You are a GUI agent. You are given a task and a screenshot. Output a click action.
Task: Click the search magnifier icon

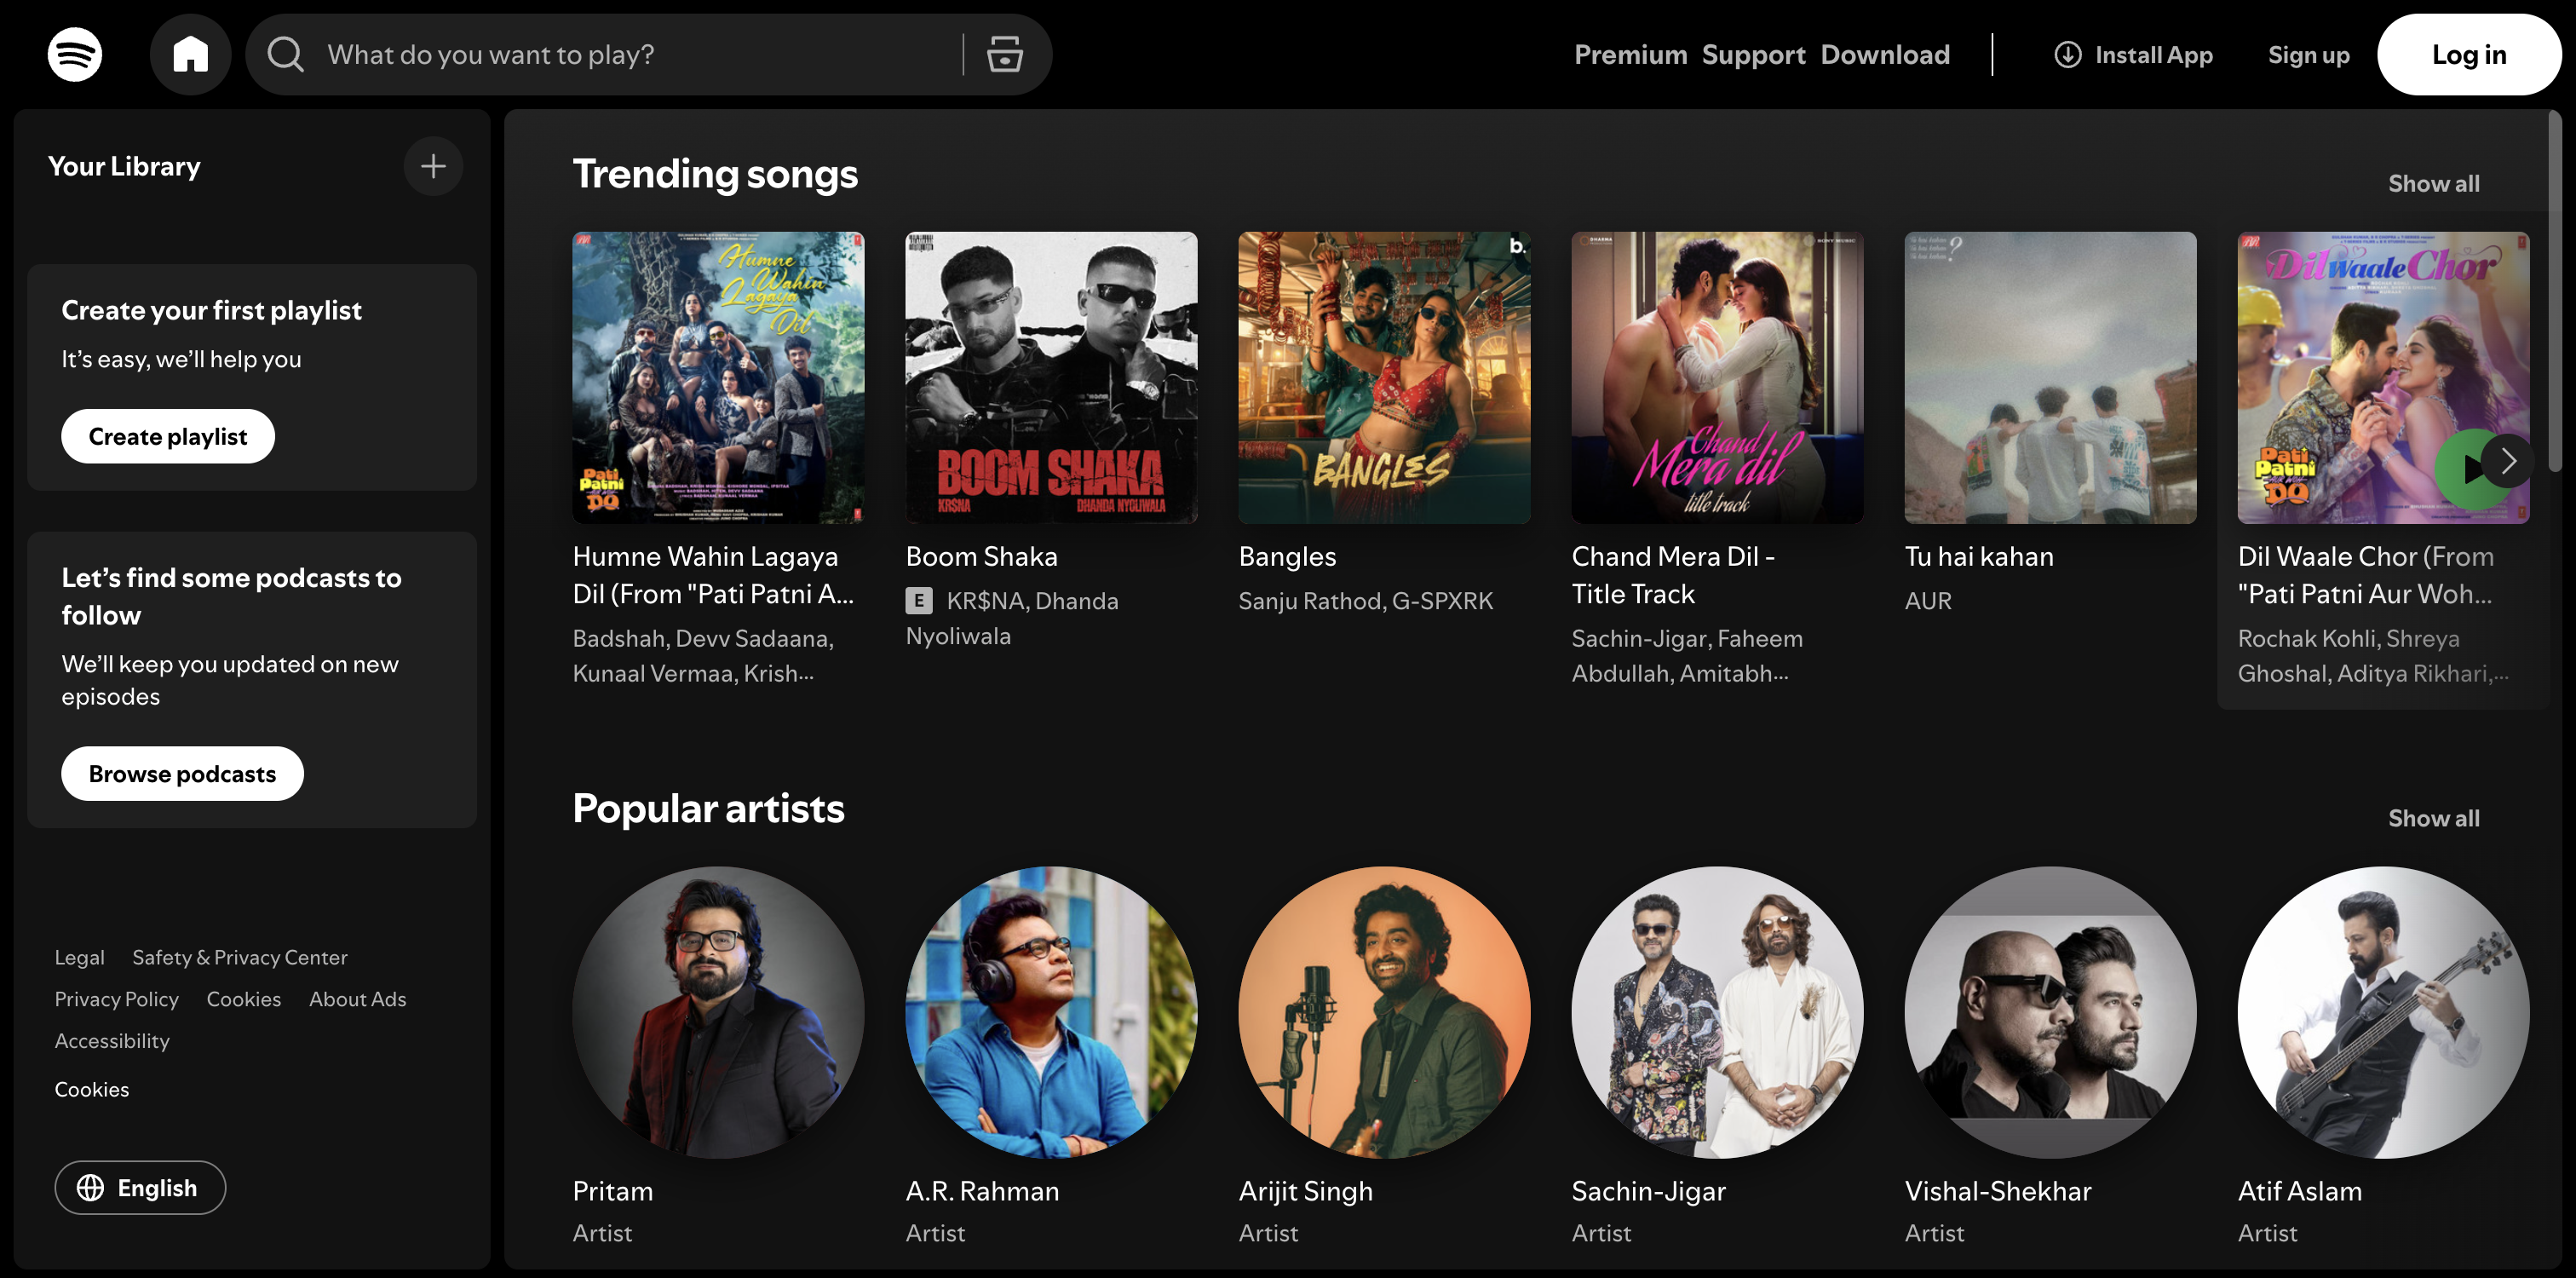(x=286, y=54)
